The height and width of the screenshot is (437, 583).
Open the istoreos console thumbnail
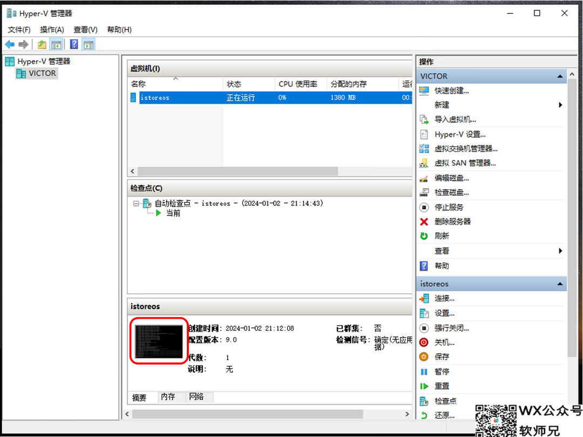coord(159,341)
